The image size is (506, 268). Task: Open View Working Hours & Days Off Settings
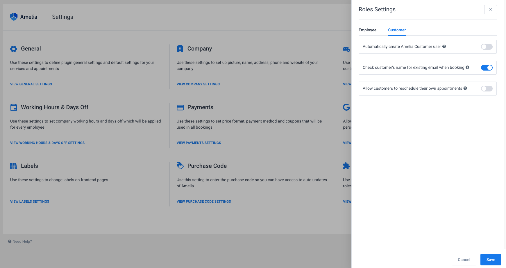(47, 143)
